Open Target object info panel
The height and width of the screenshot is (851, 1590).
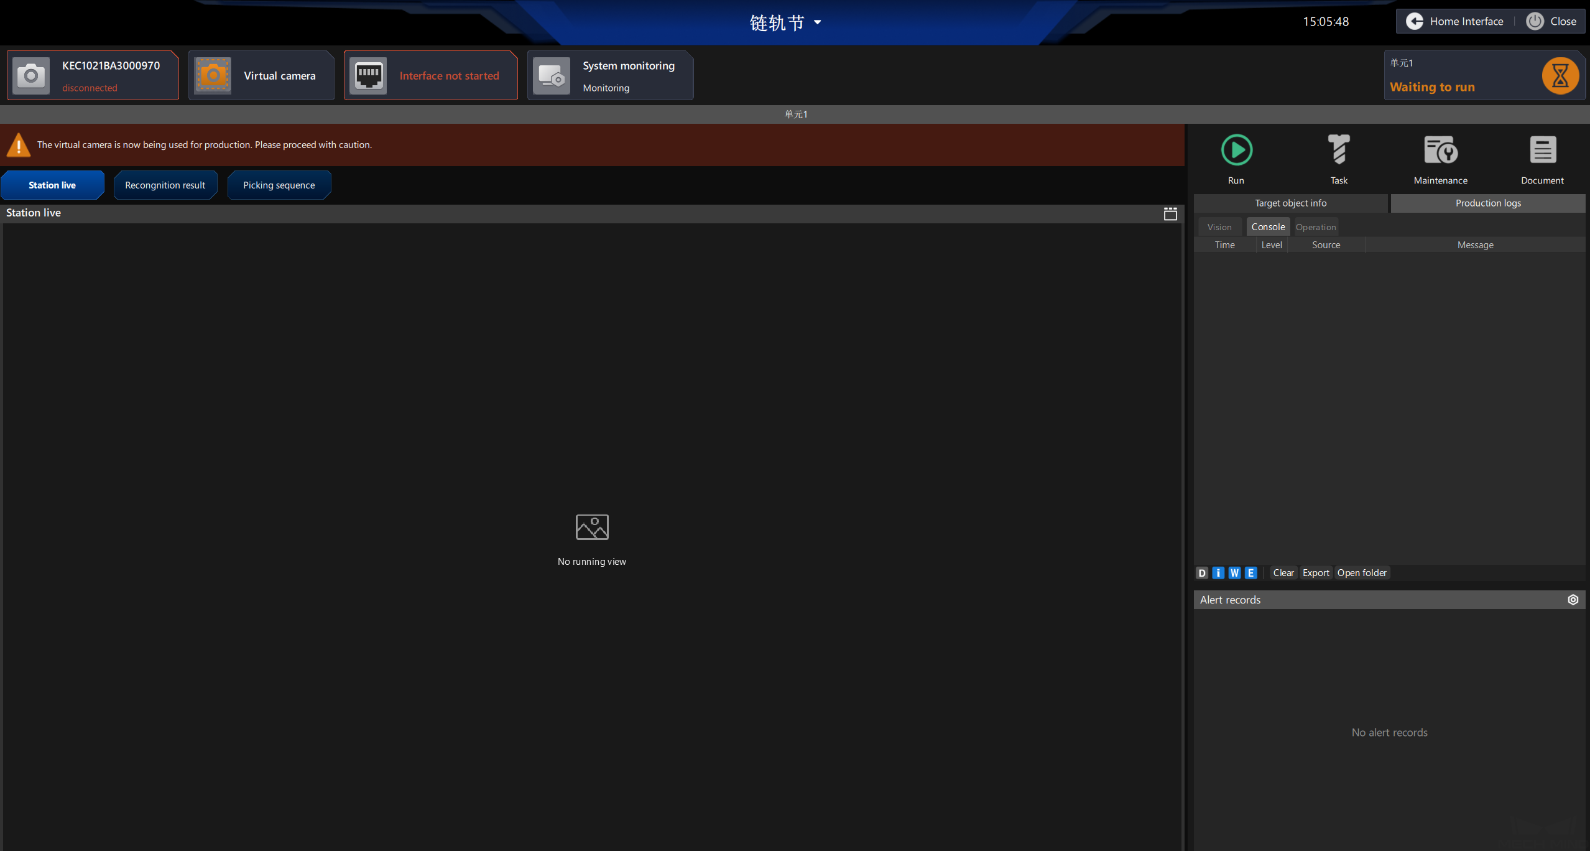(x=1290, y=202)
